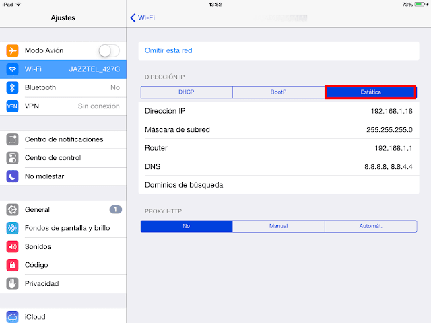Select DHCP for IP address
This screenshot has height=323, width=431.
pyautogui.click(x=187, y=92)
